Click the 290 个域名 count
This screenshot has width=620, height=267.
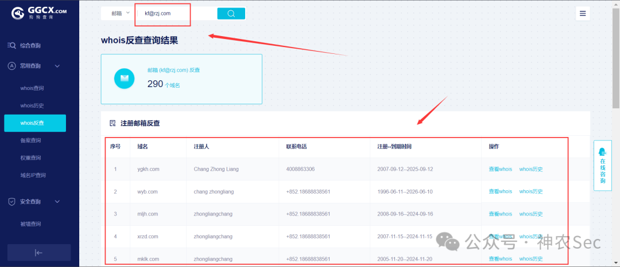(x=163, y=84)
